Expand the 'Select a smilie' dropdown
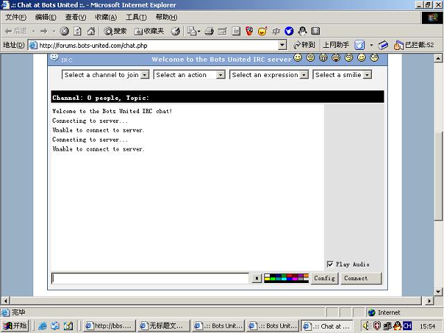The image size is (444, 333). [x=367, y=75]
